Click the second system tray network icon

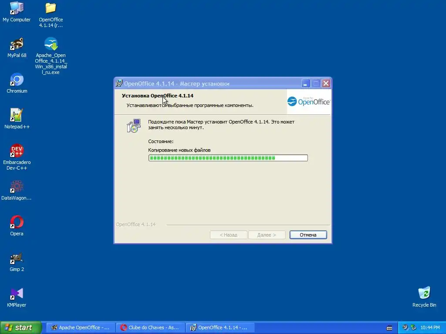pos(413,327)
